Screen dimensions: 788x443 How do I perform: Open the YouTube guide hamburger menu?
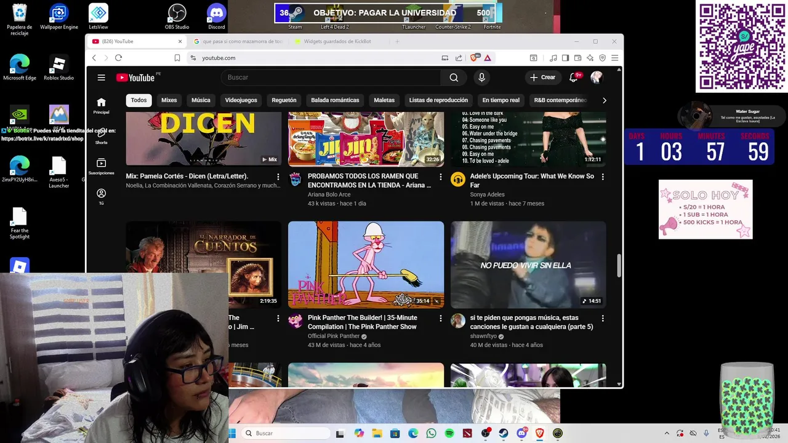point(102,78)
